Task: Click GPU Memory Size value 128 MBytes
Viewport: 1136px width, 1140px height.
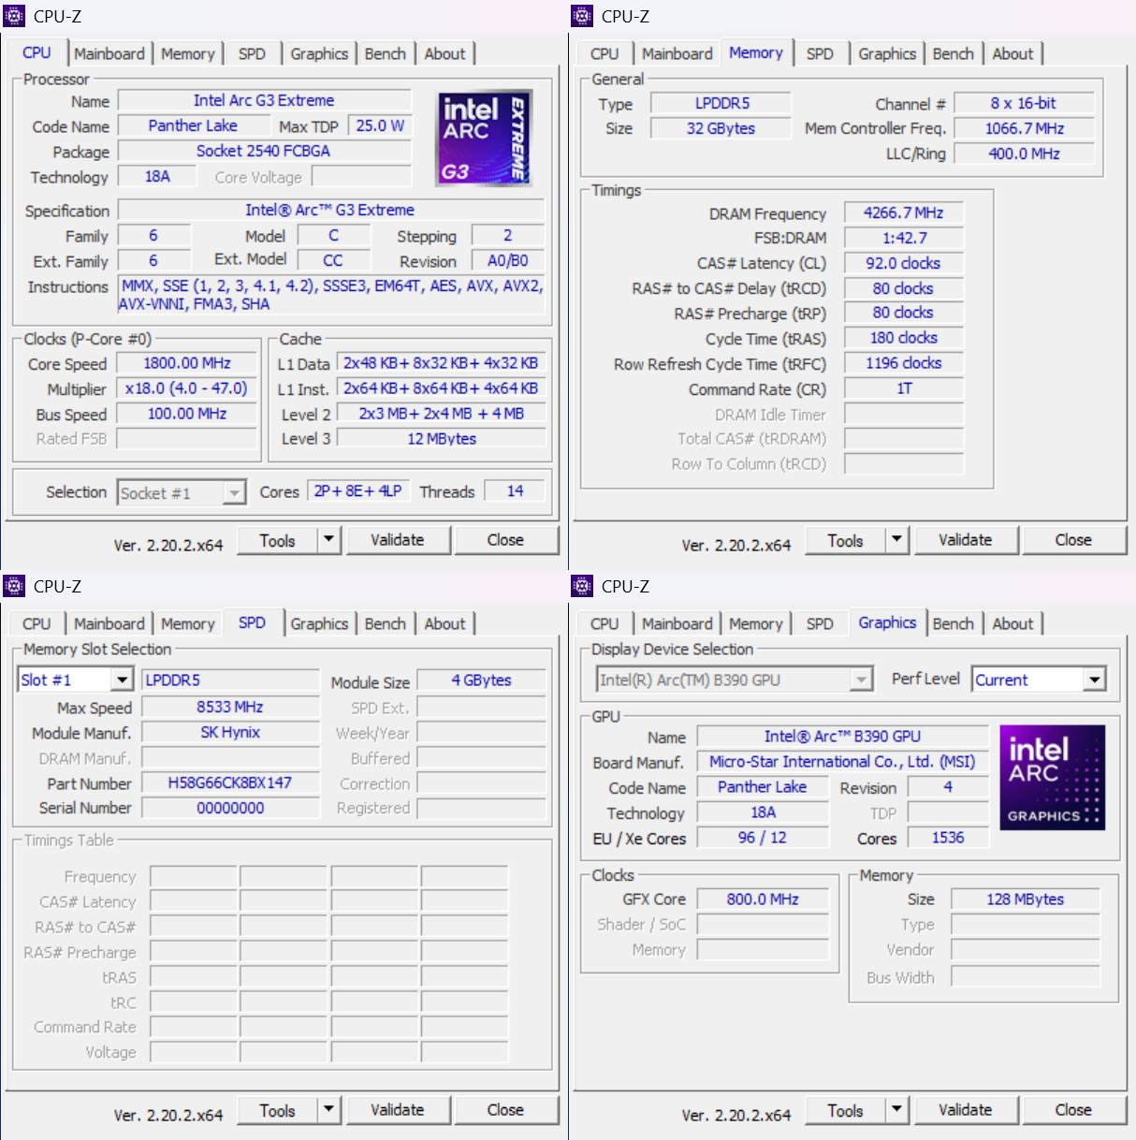Action: [x=1026, y=899]
